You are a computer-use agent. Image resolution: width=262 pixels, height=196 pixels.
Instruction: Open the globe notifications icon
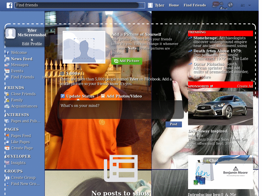tap(231, 5)
